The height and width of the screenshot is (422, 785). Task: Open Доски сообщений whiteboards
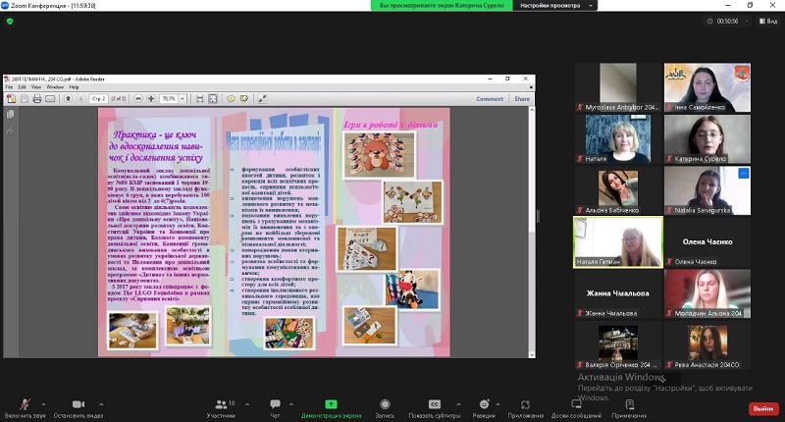[576, 405]
